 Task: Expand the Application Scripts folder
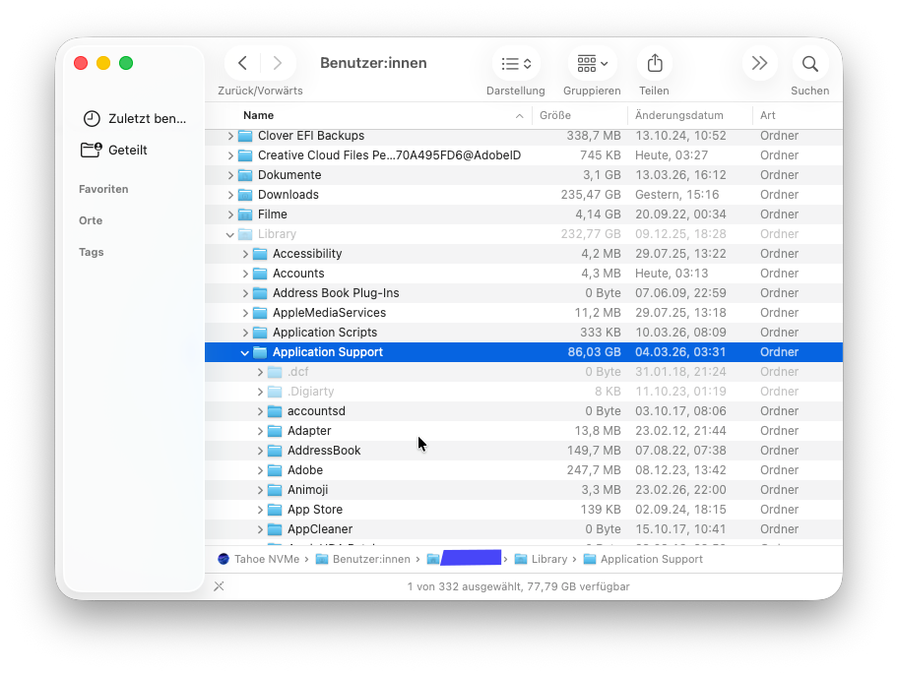[x=245, y=333]
